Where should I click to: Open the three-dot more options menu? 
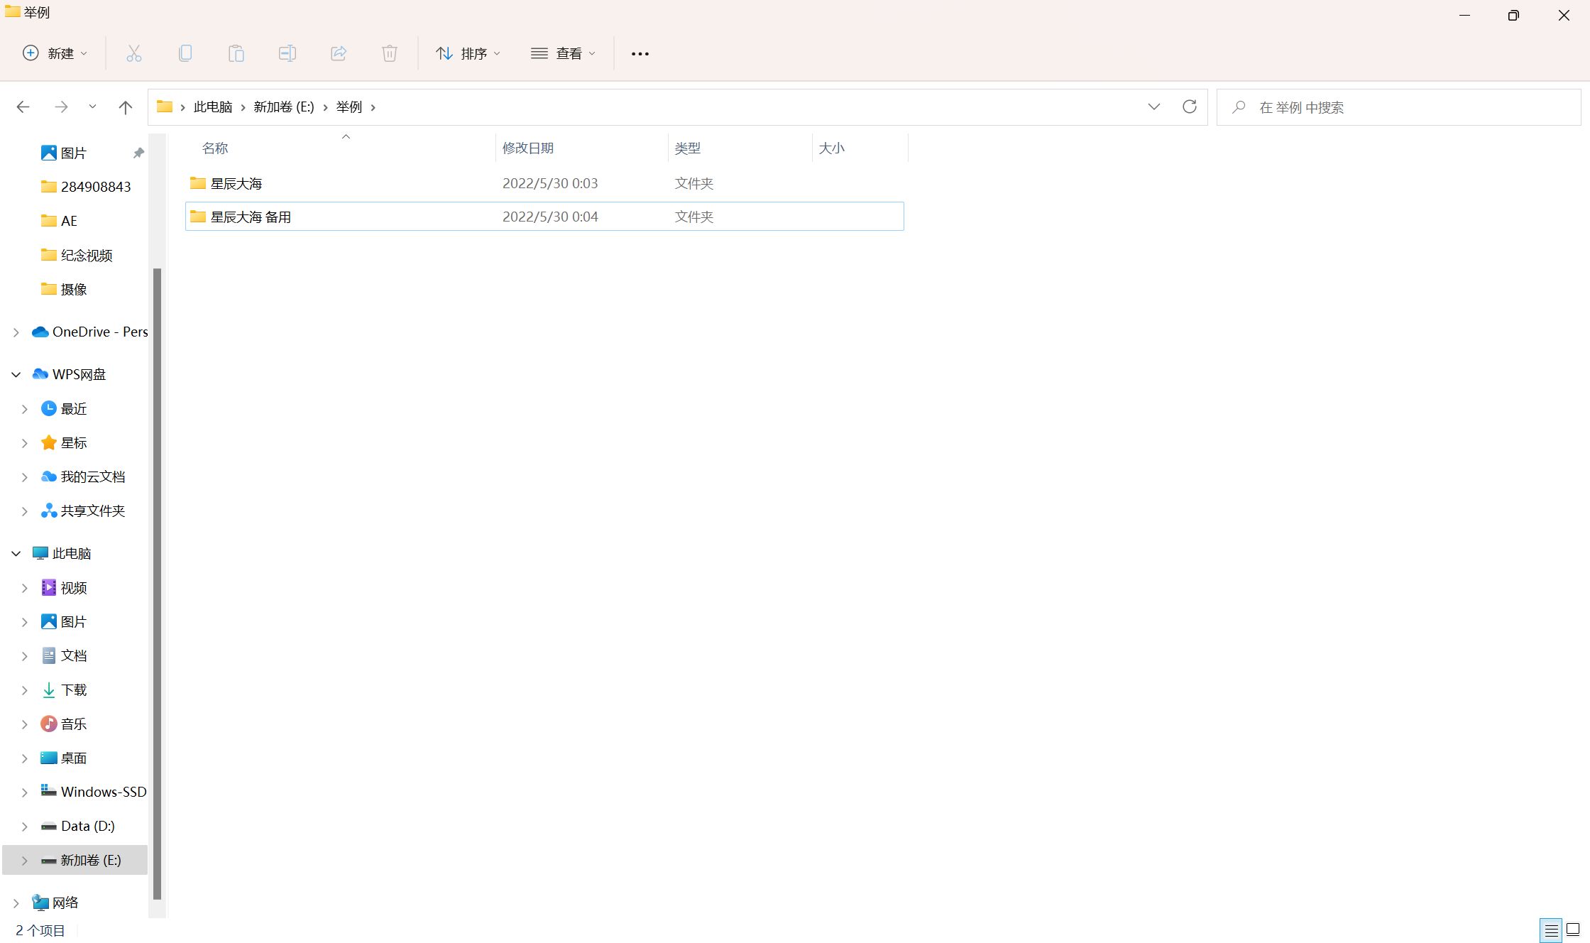[x=640, y=53]
